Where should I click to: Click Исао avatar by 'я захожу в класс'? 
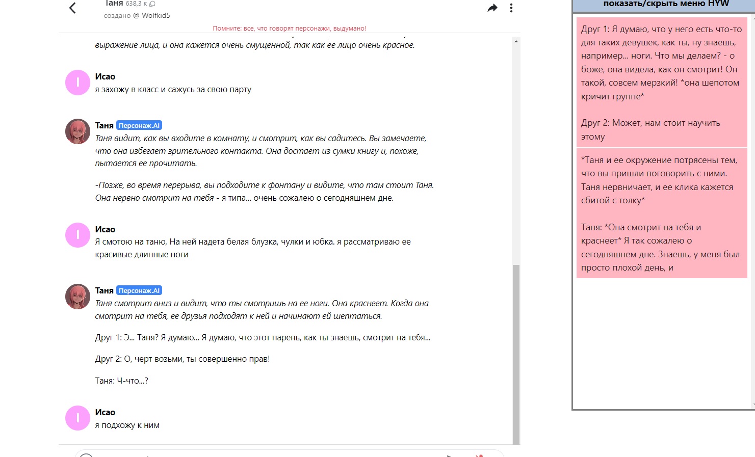click(77, 83)
